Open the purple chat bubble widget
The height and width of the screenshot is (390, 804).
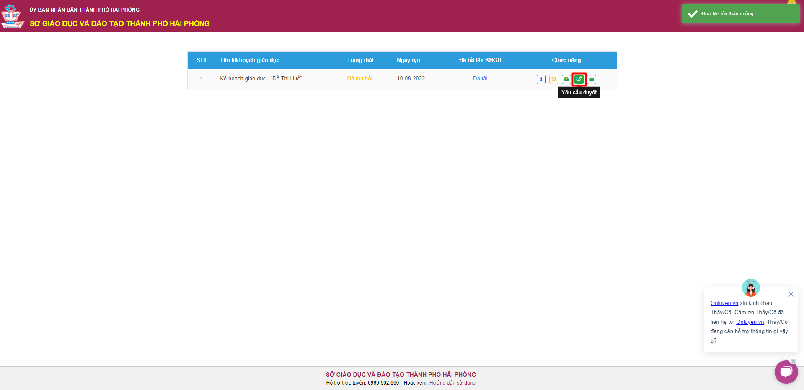pos(786,372)
